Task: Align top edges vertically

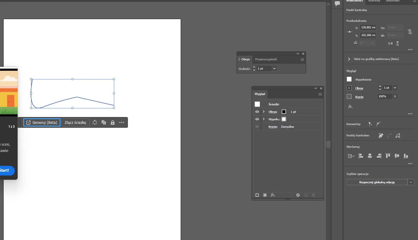Action: tap(388, 156)
